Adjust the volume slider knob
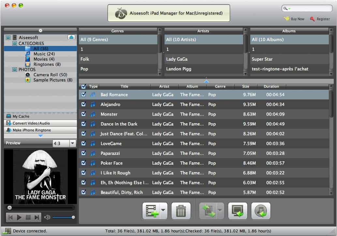 73,217
